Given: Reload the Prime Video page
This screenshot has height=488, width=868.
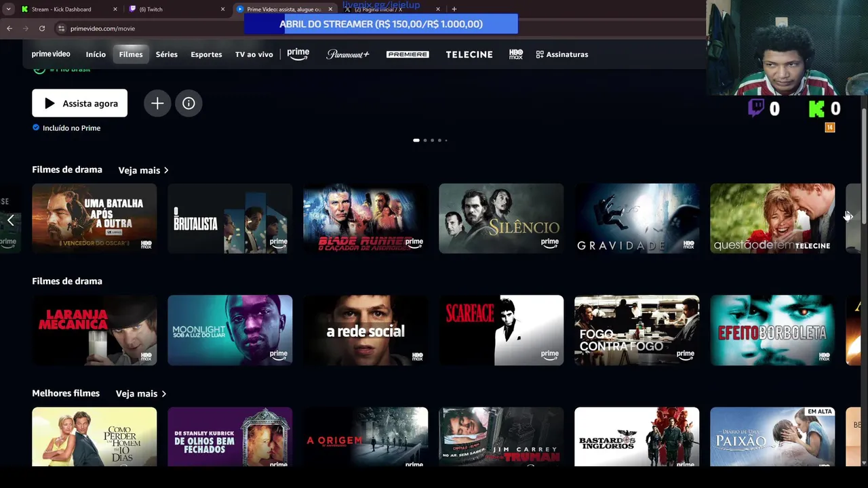Looking at the screenshot, I should click(x=42, y=28).
